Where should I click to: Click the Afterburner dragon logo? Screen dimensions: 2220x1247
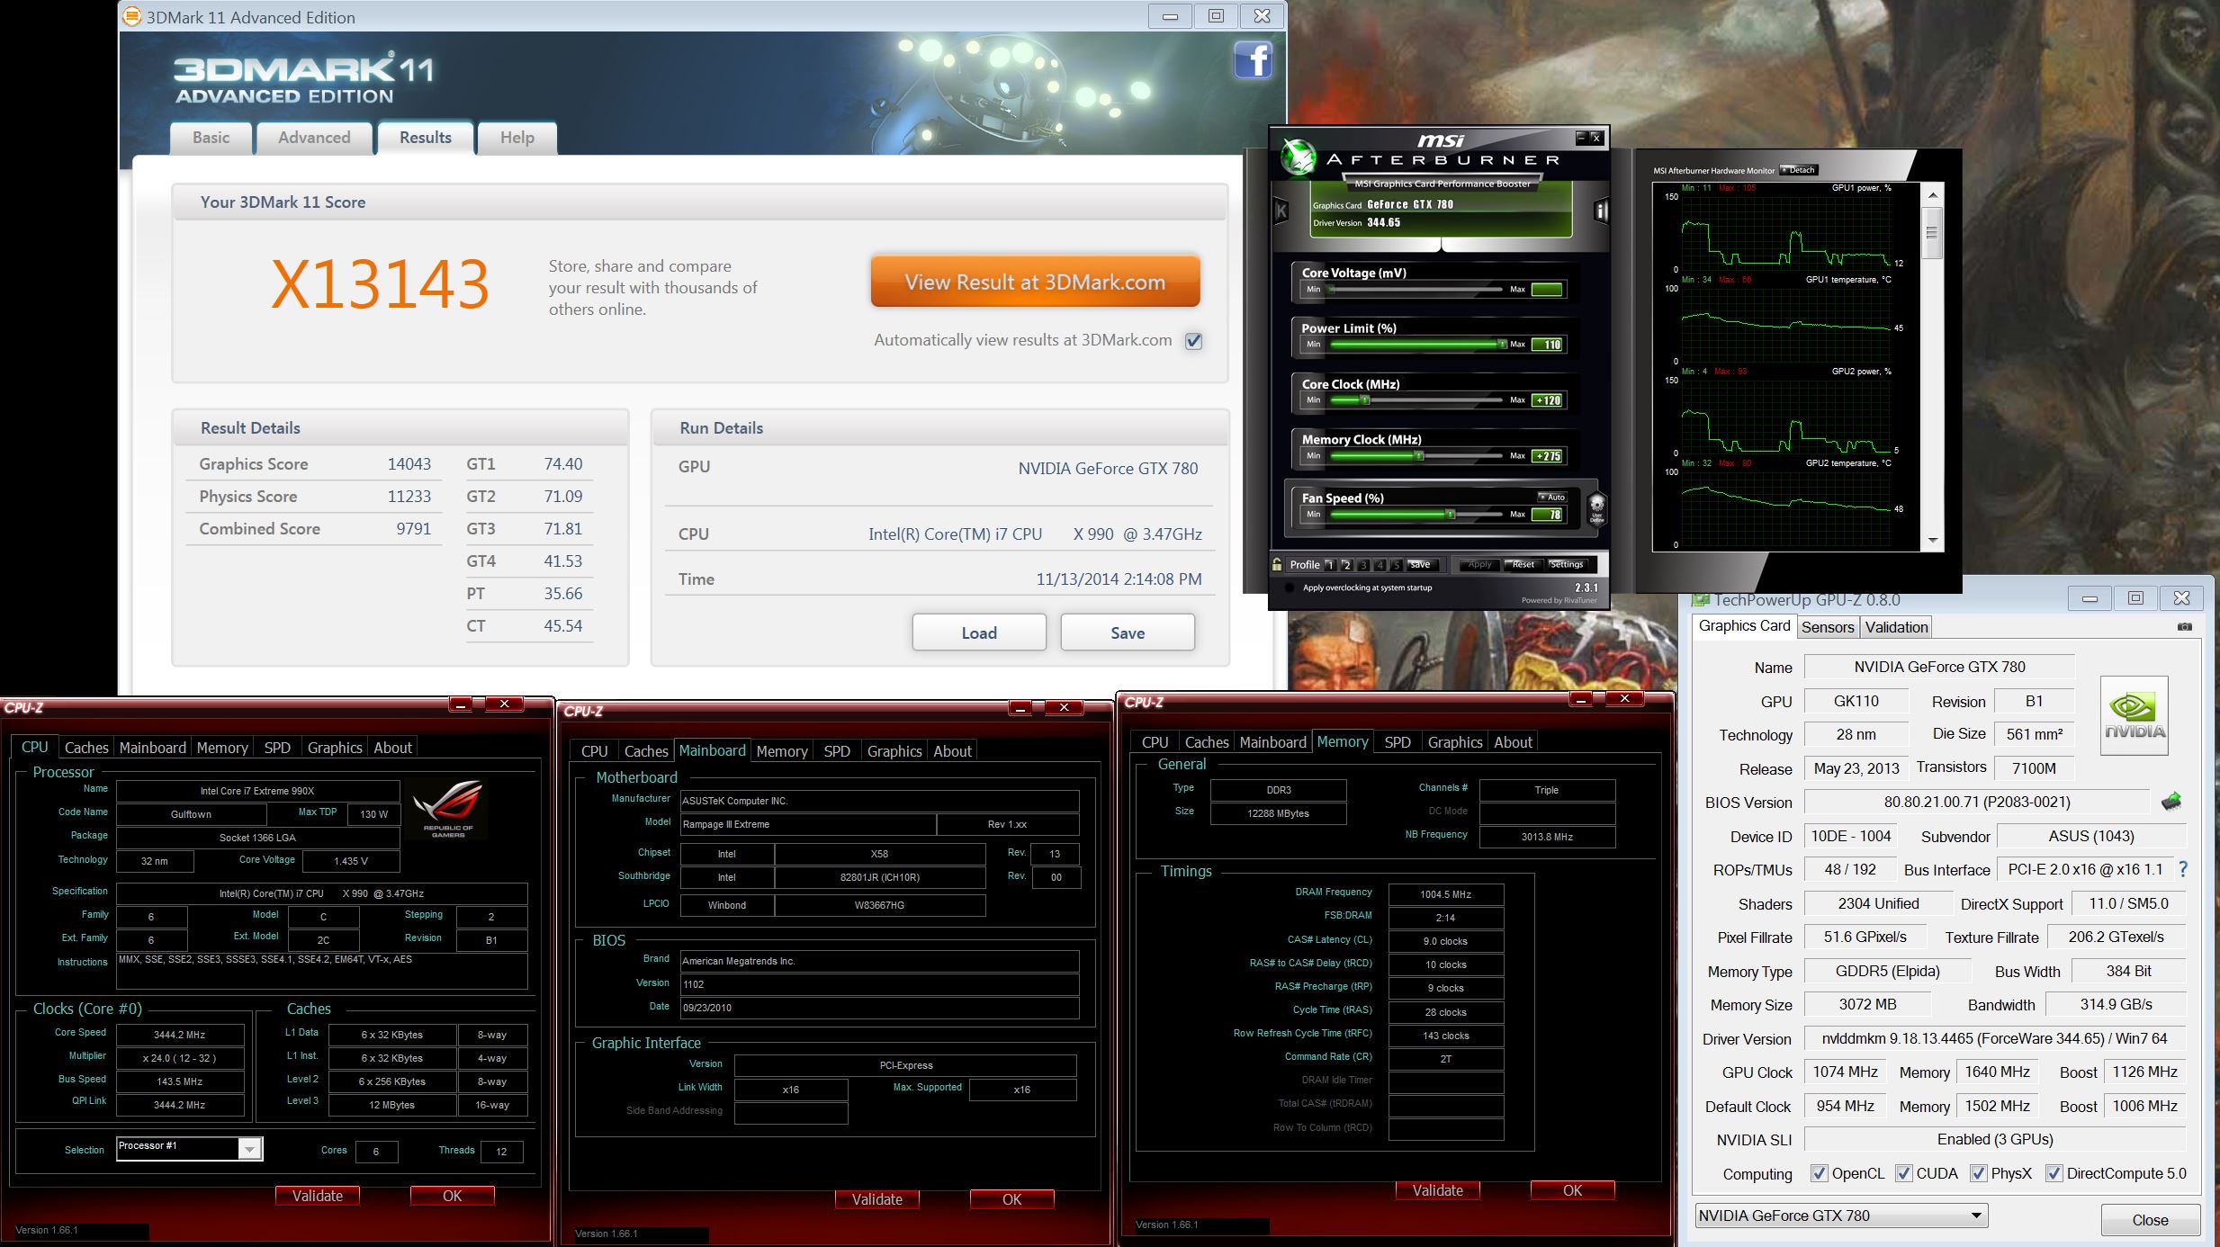point(1299,157)
